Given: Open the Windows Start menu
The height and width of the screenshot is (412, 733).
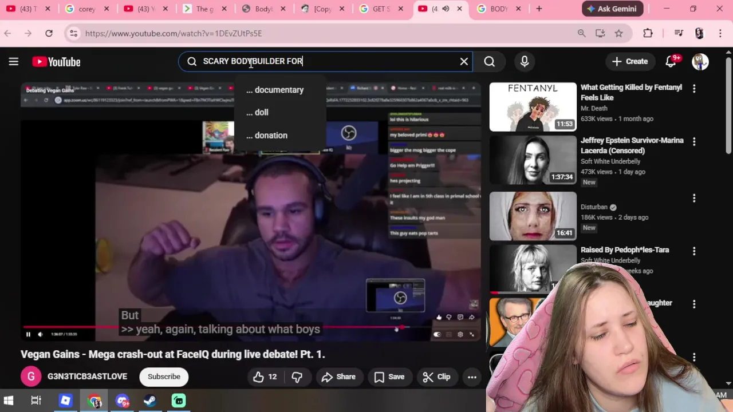Looking at the screenshot, I should pyautogui.click(x=8, y=401).
